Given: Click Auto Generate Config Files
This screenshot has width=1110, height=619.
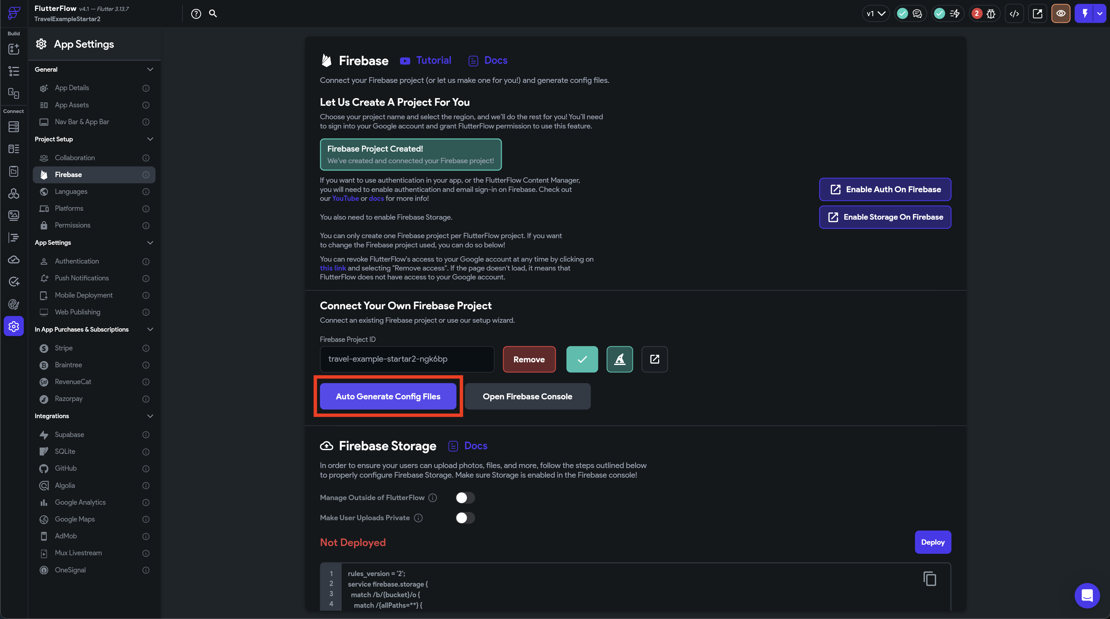Looking at the screenshot, I should 388,396.
